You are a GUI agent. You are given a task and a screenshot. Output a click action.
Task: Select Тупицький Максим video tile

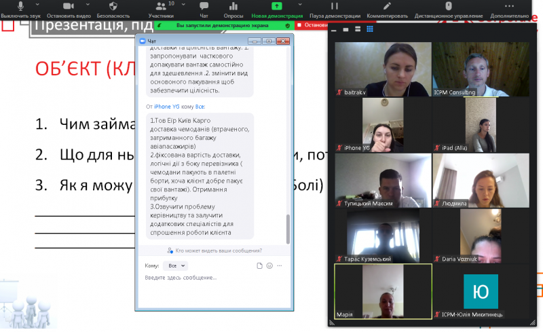coord(383,181)
